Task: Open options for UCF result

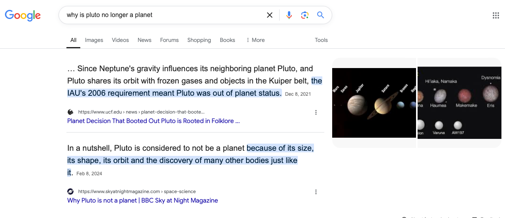Action: tap(316, 112)
